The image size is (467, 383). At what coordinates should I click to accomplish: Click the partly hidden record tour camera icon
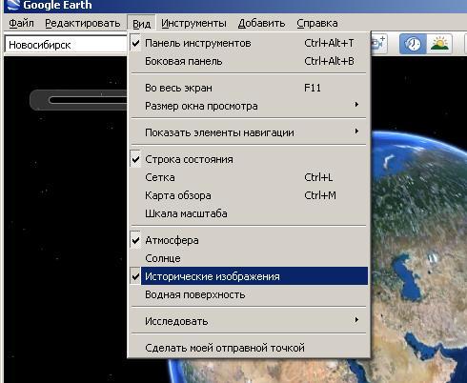[x=378, y=44]
